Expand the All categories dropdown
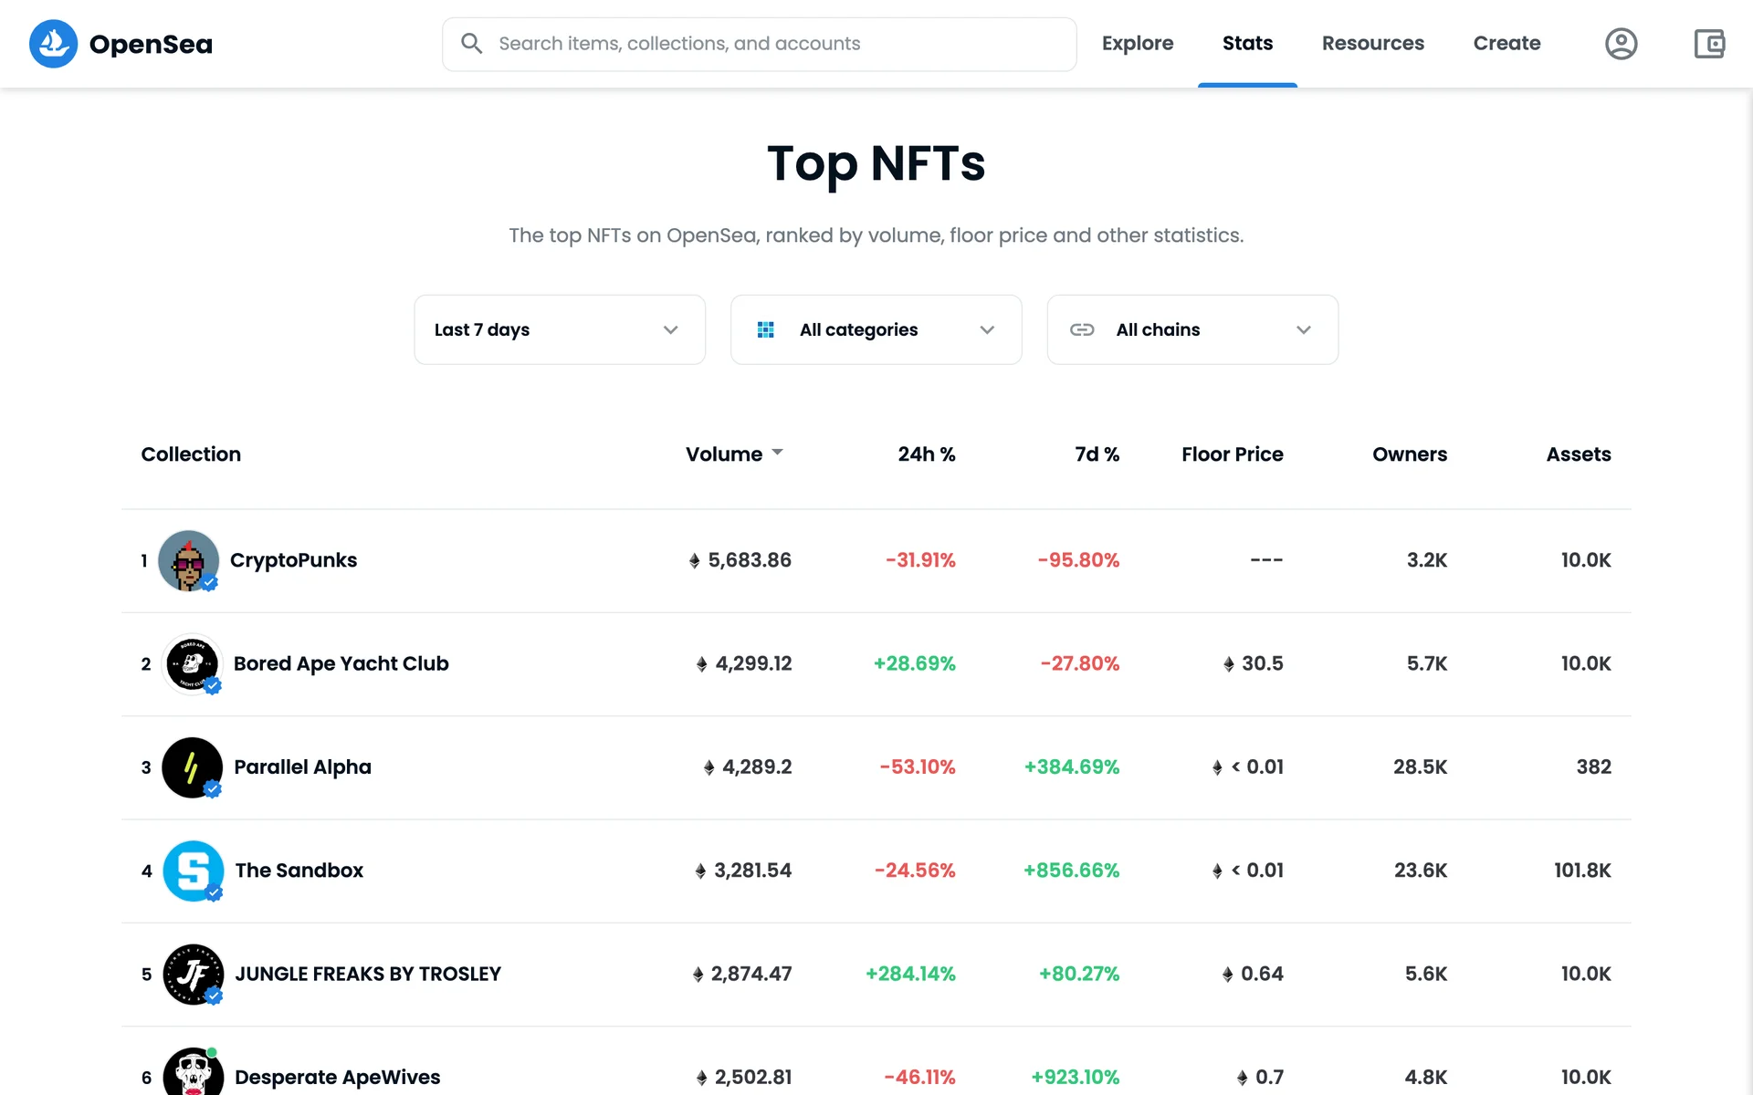 (876, 329)
